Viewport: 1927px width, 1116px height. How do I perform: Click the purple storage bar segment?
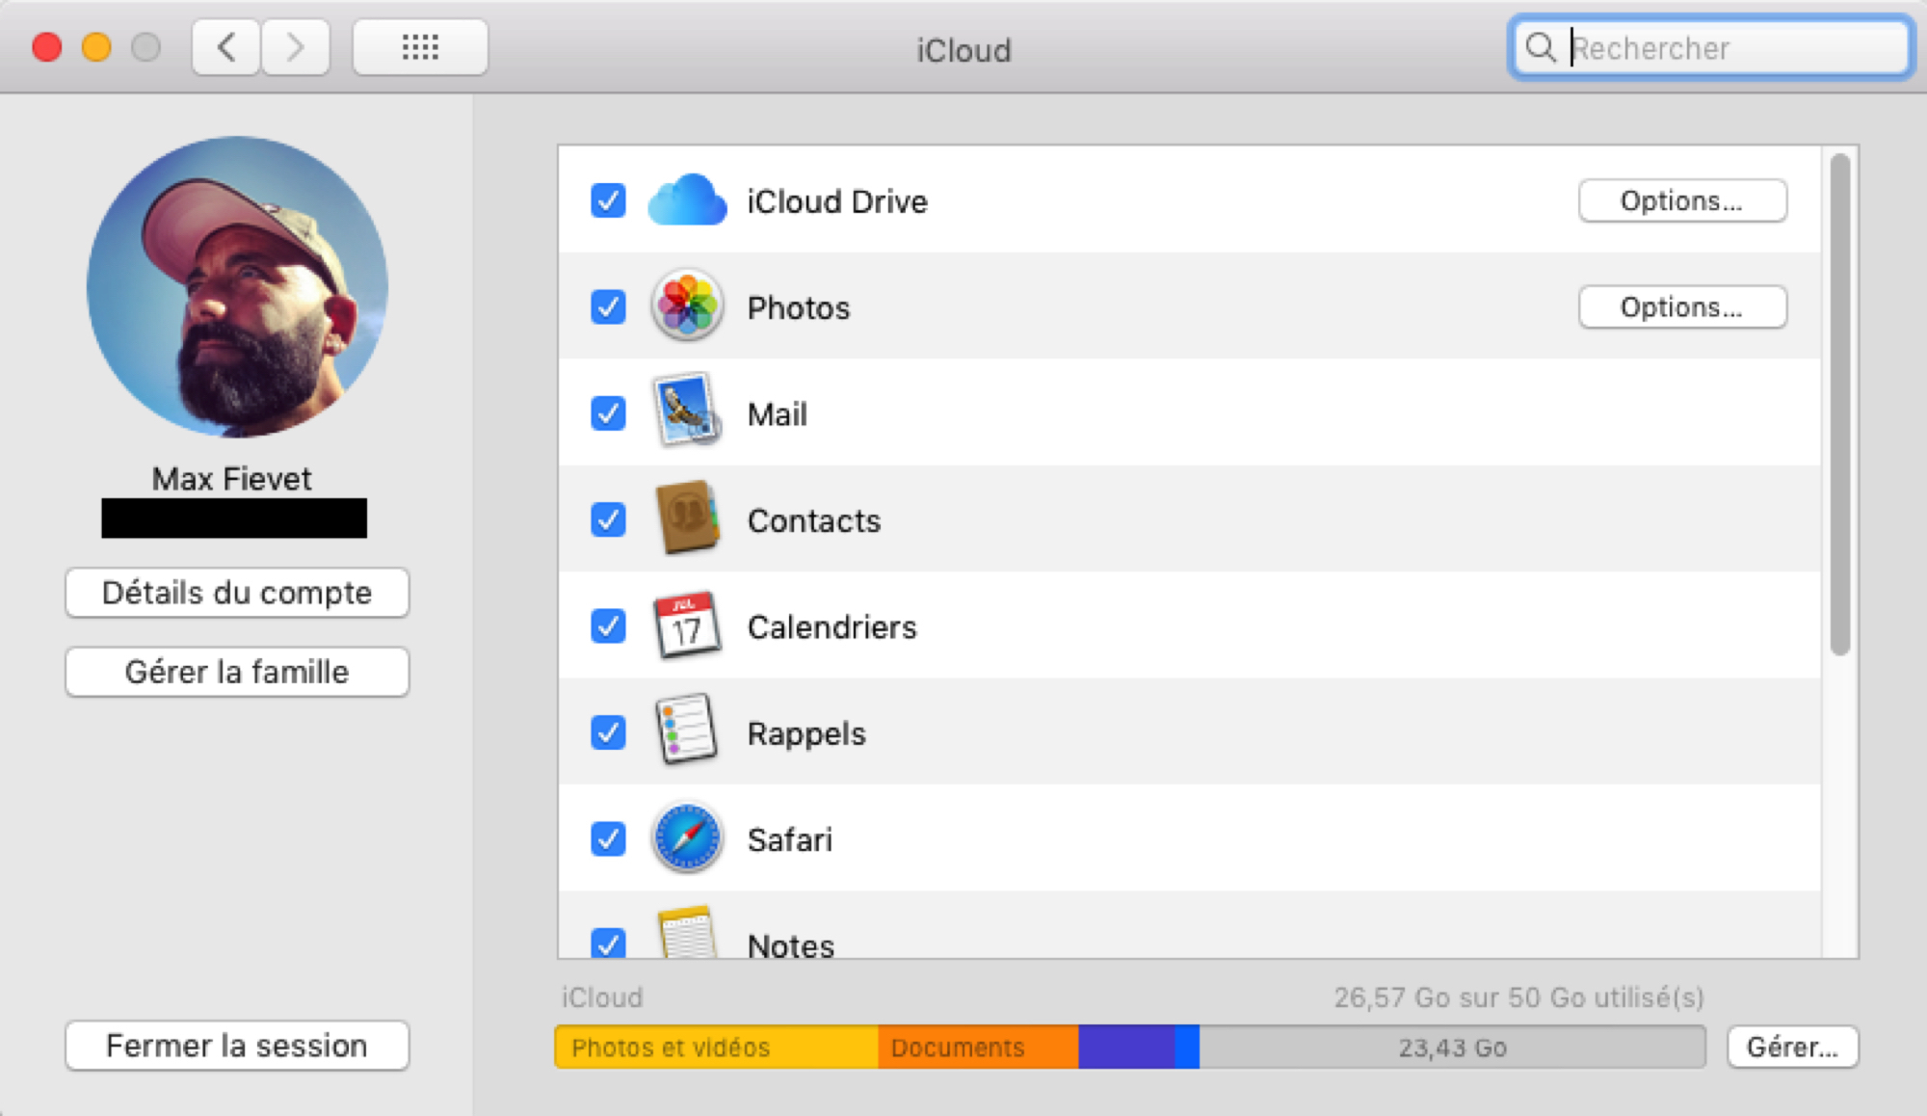1126,1048
